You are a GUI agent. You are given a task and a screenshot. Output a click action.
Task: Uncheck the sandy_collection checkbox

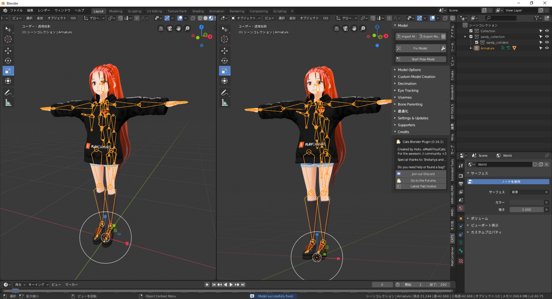pos(471,37)
